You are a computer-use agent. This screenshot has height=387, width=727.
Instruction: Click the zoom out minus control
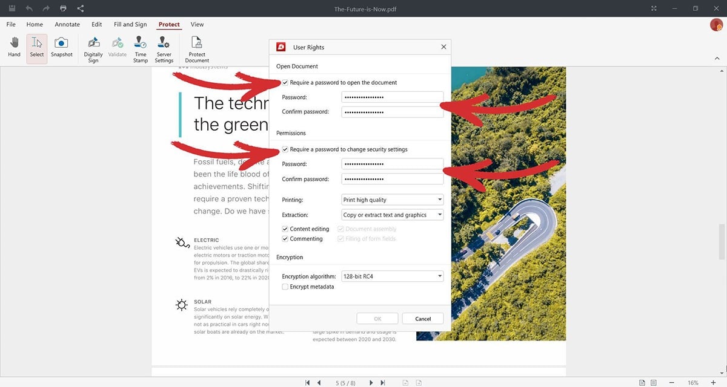click(x=671, y=382)
